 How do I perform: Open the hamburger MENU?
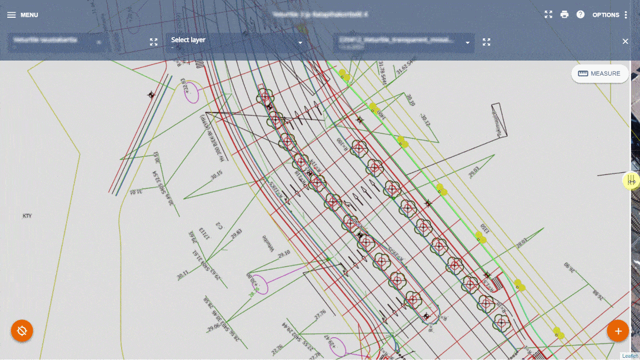click(x=22, y=14)
